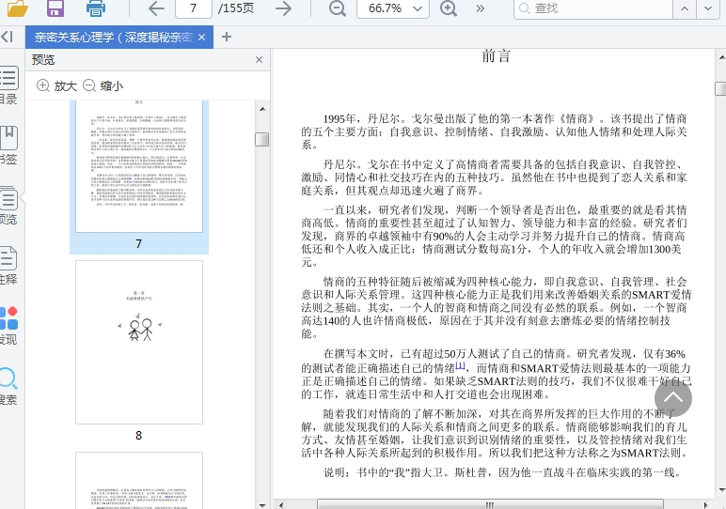Viewport: 726px width, 509px height.
Task: Select the partially visible page 9 thumbnail
Action: tap(139, 480)
